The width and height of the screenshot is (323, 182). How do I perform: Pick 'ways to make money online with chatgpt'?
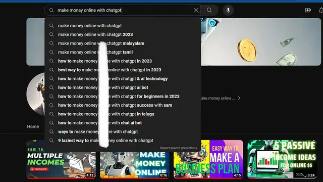tap(123, 131)
